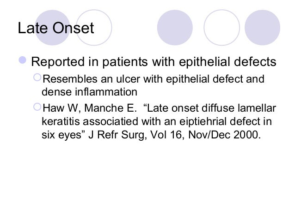Viewport: 295px width, 221px height.
Task: Click the text 'Reported in patients with epithelial defects'
Action: click(154, 62)
